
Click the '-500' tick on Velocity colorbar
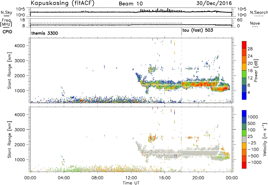[x=253, y=156]
